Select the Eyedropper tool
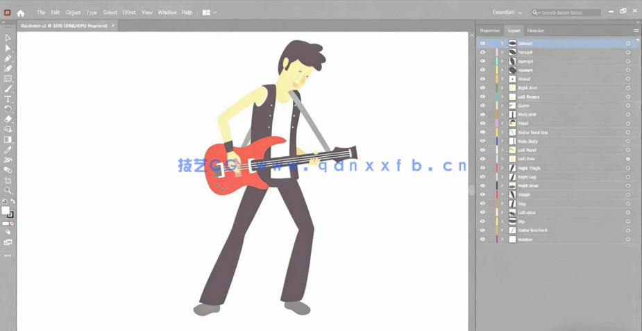 pos(8,150)
